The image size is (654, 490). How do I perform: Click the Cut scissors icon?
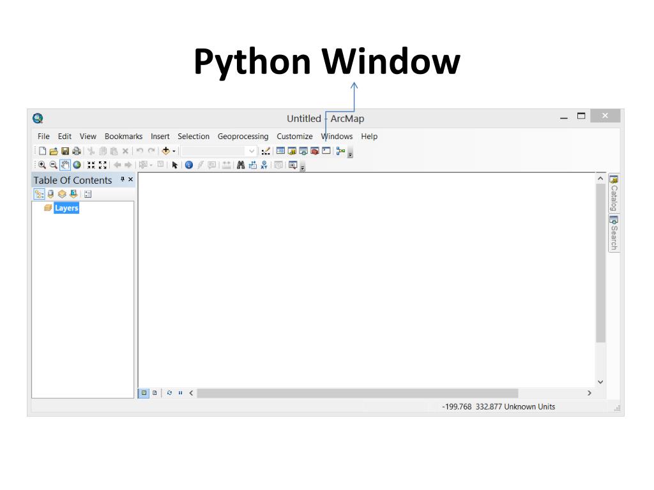tap(91, 151)
